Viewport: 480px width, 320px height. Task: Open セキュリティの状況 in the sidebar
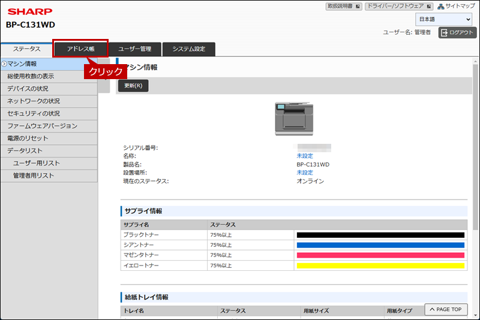tap(49, 113)
